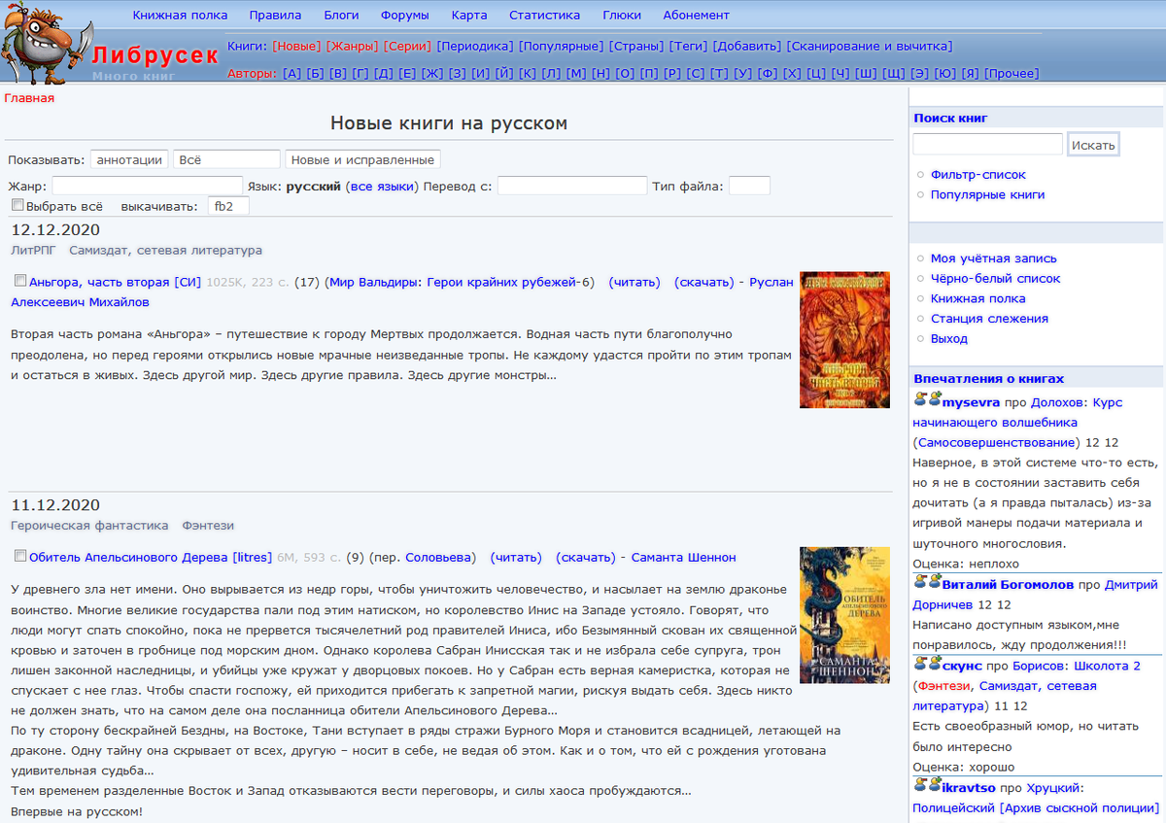Open the [Периодика] link
The height and width of the screenshot is (823, 1166).
pyautogui.click(x=475, y=46)
